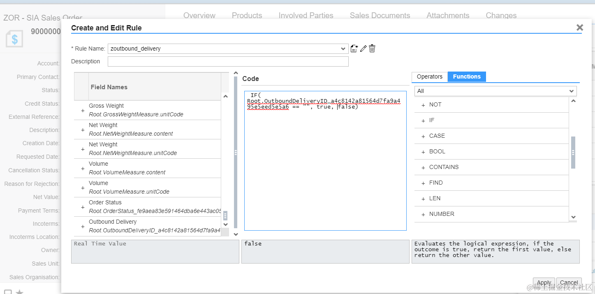Image resolution: width=595 pixels, height=294 pixels.
Task: Open the Rule Name dropdown
Action: (343, 49)
